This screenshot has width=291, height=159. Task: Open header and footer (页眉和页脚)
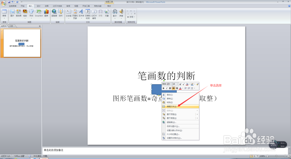pyautogui.click(x=75, y=14)
